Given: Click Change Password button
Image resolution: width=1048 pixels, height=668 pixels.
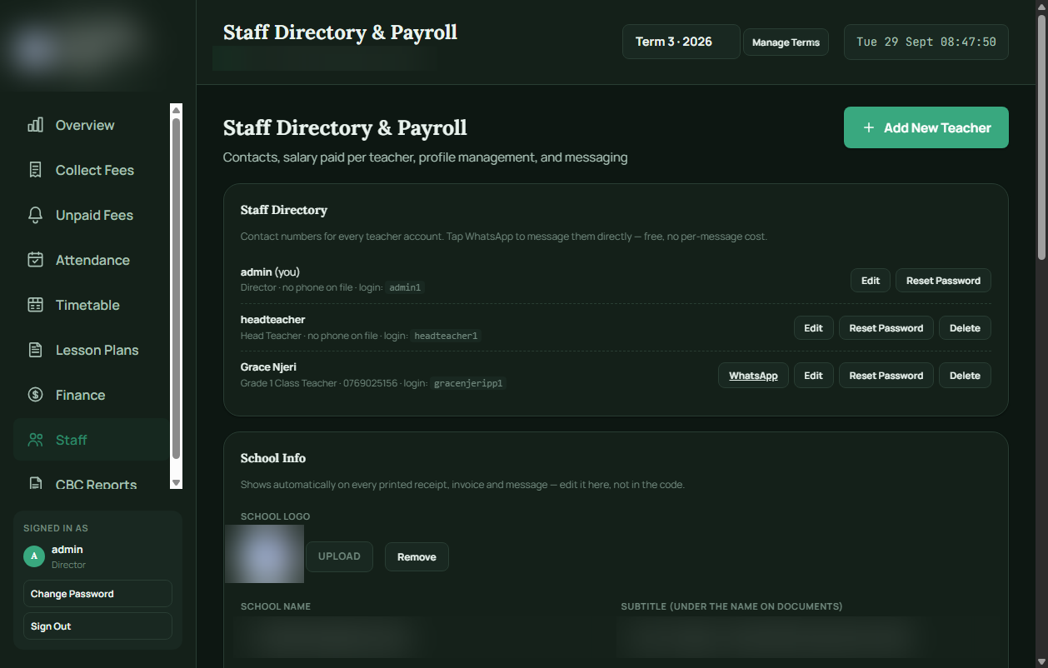Looking at the screenshot, I should point(97,594).
